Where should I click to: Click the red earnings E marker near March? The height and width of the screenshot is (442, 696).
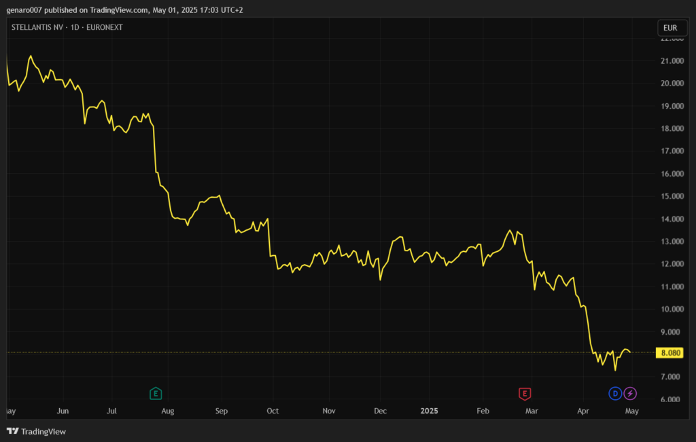(x=524, y=393)
